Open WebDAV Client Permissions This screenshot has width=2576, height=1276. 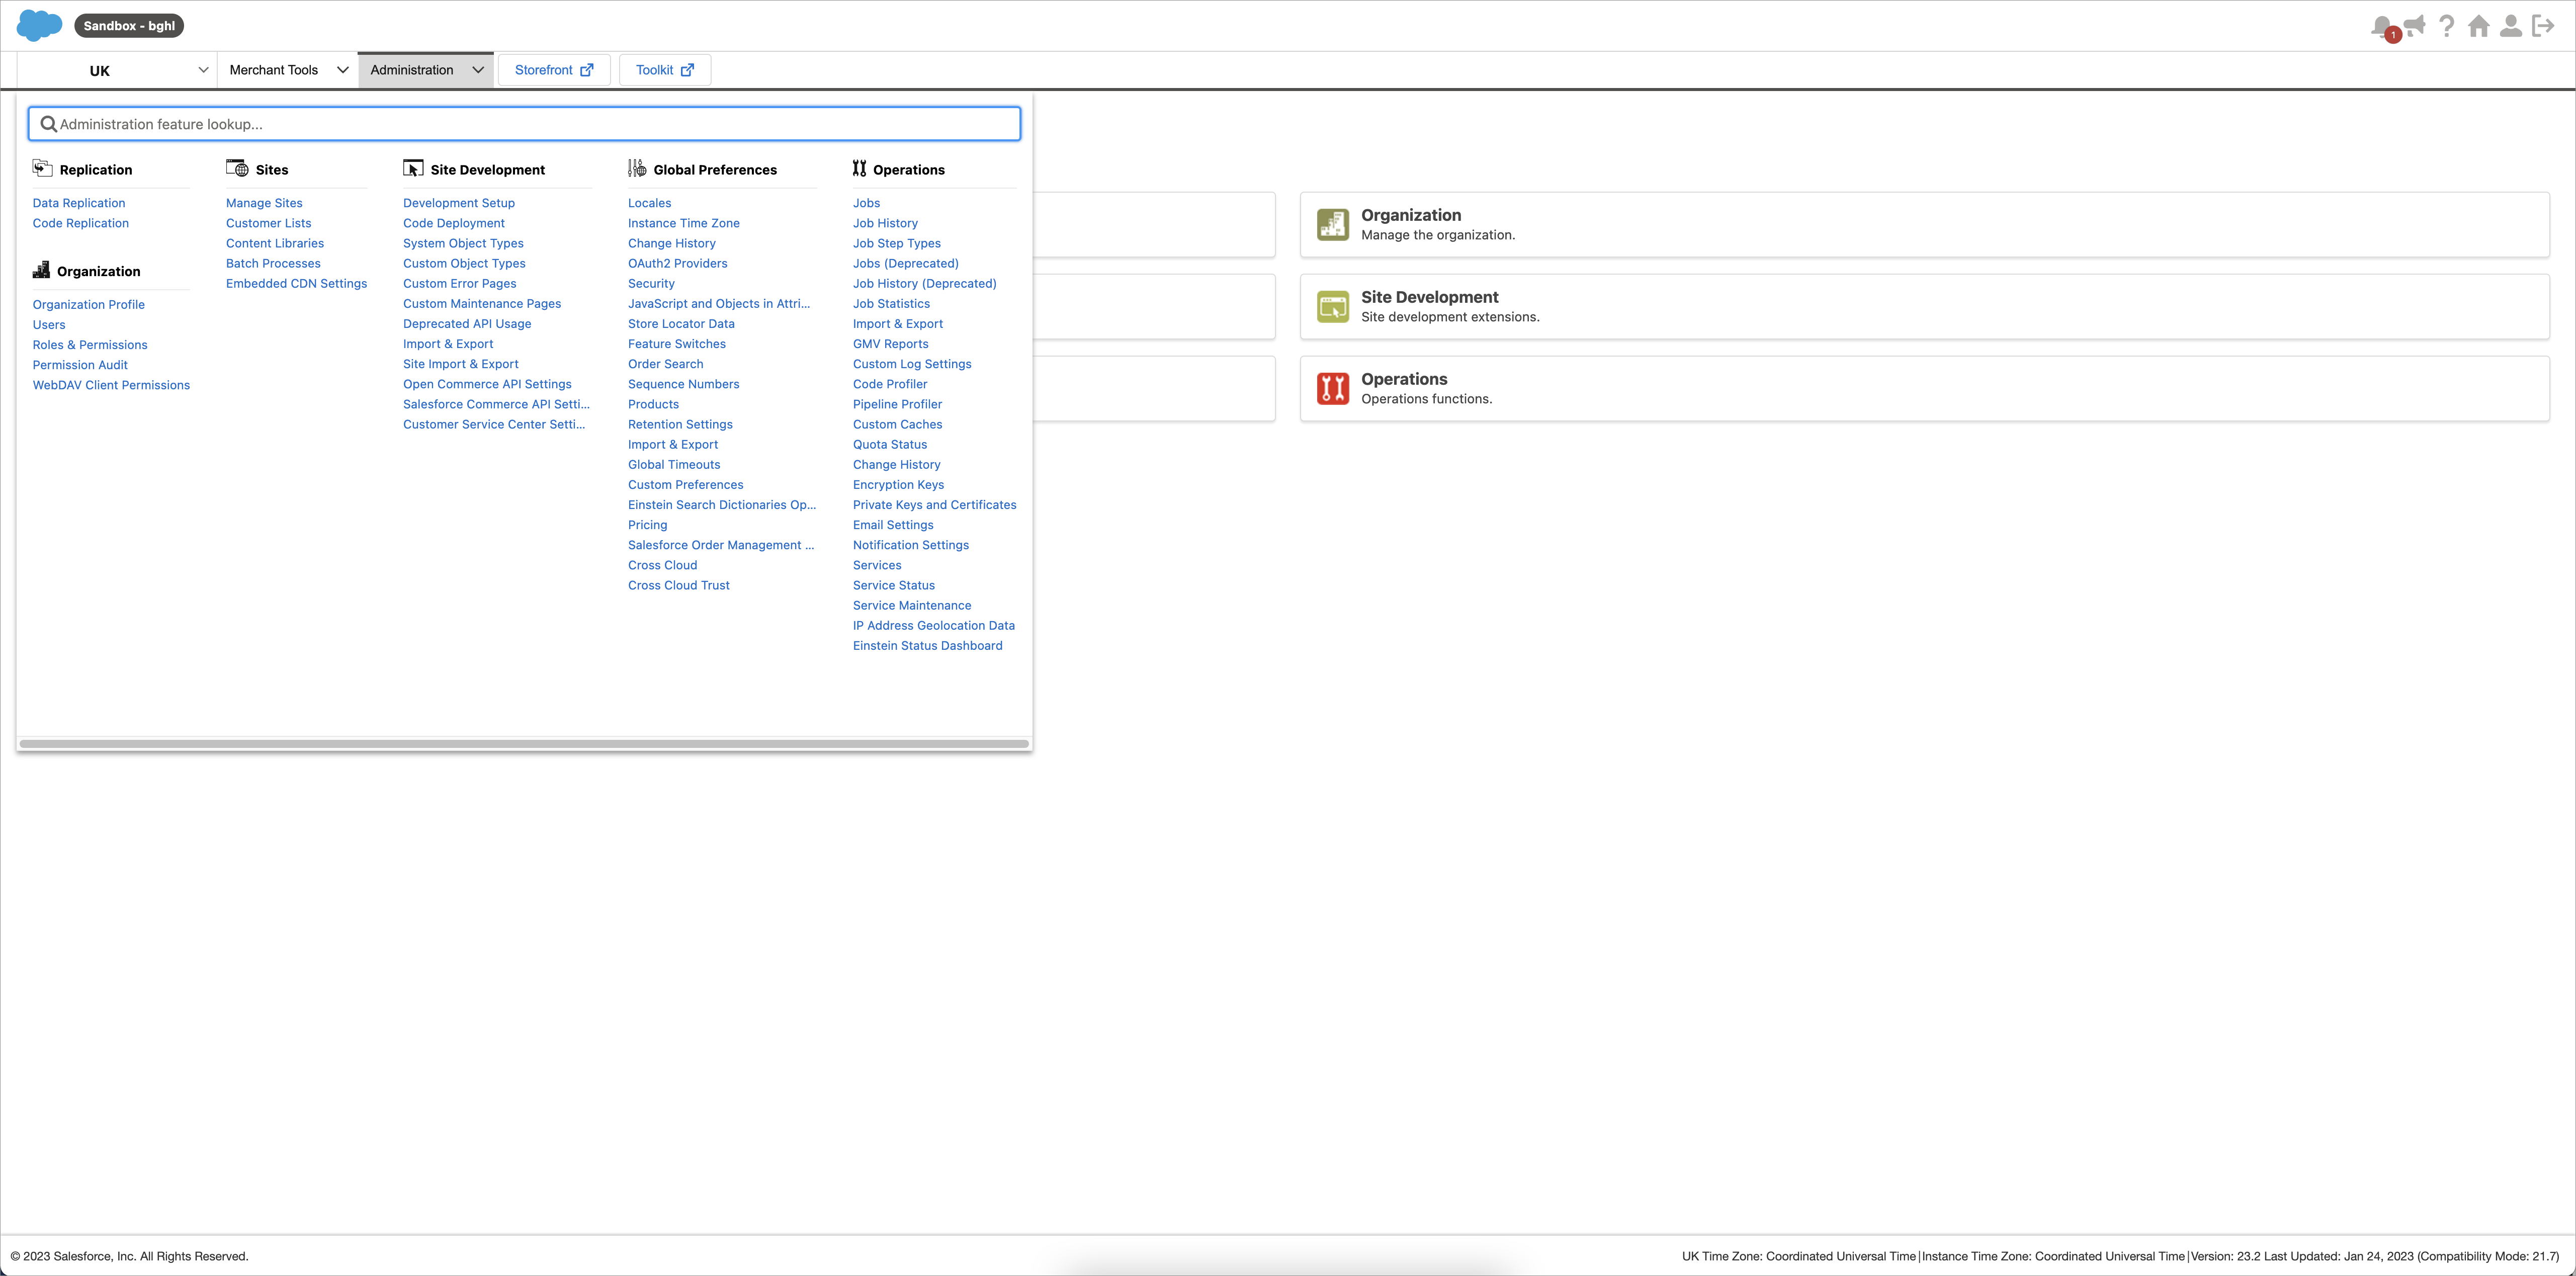pos(111,385)
